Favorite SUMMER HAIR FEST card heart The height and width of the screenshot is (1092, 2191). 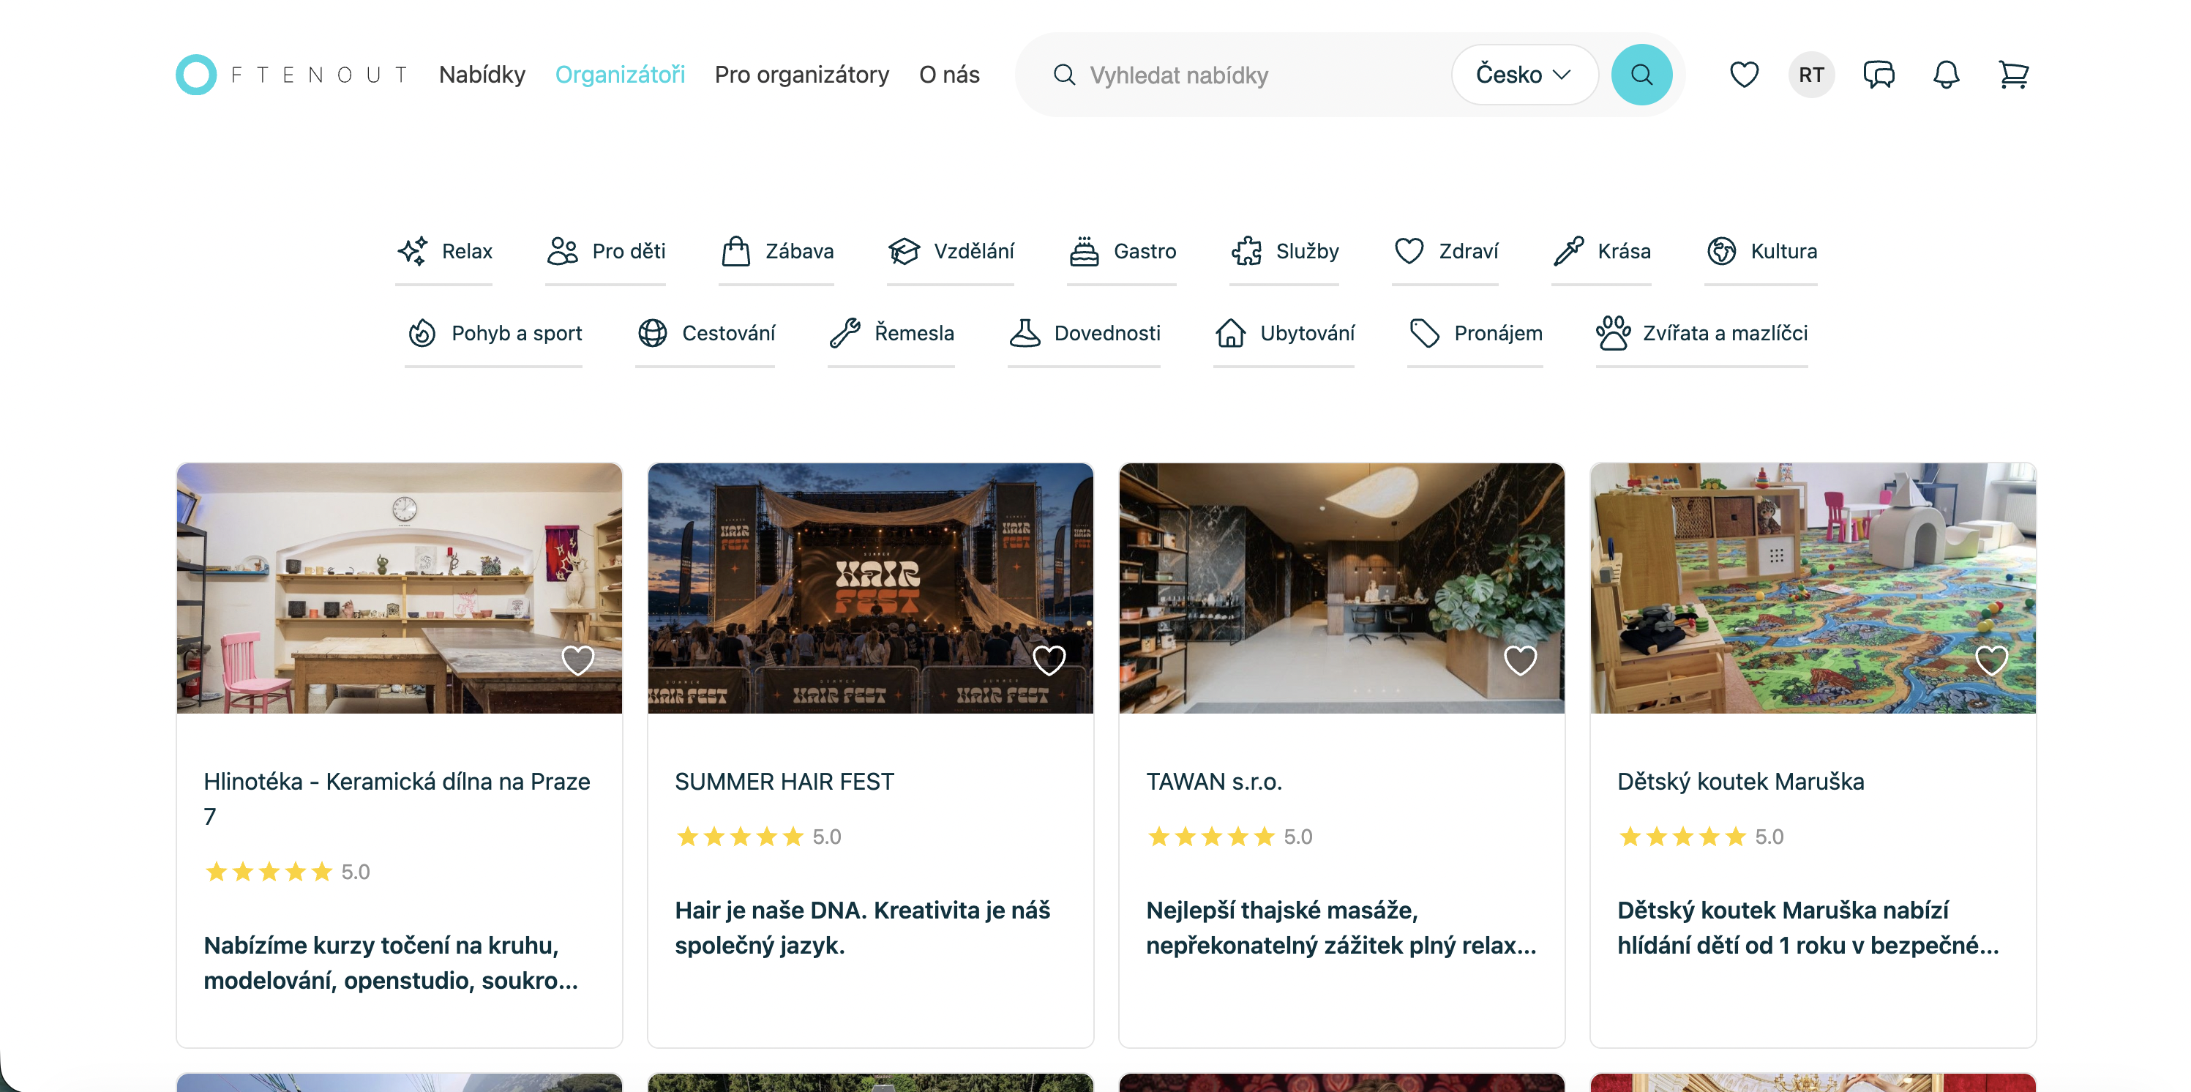1049,660
